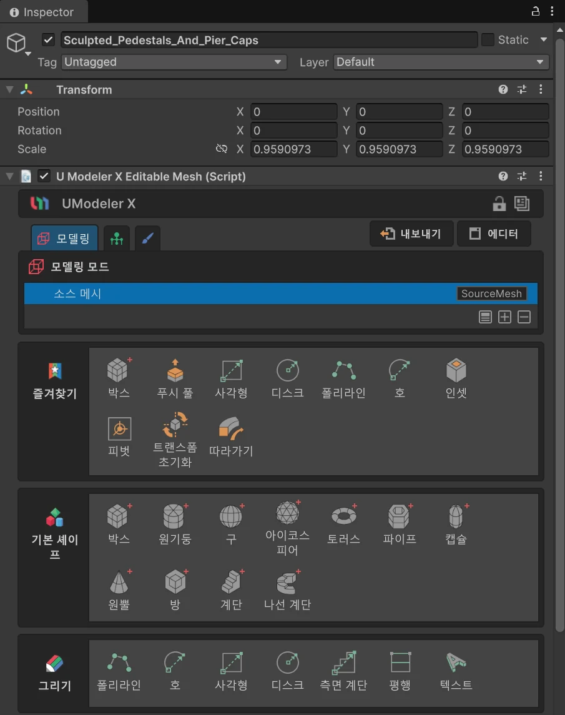
Task: Select the 평행 drawing tool
Action: [400, 671]
